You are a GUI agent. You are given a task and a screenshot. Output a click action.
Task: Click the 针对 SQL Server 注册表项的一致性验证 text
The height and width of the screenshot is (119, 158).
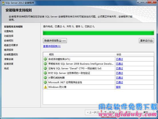click(69, 73)
